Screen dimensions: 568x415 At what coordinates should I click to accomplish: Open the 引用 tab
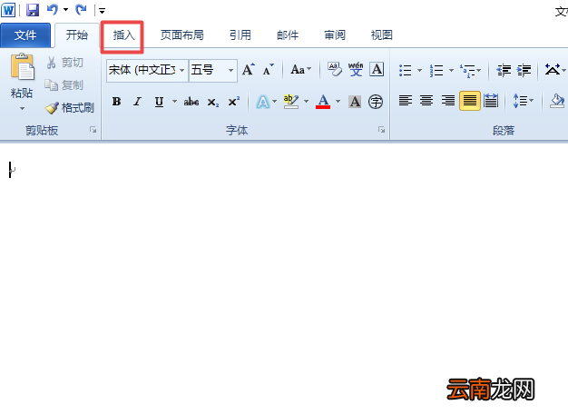coord(240,35)
